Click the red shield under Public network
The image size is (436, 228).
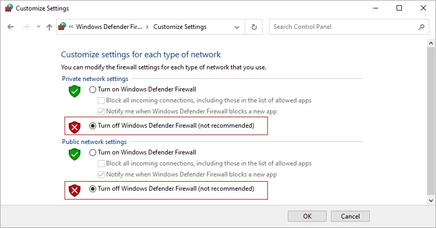click(x=75, y=191)
